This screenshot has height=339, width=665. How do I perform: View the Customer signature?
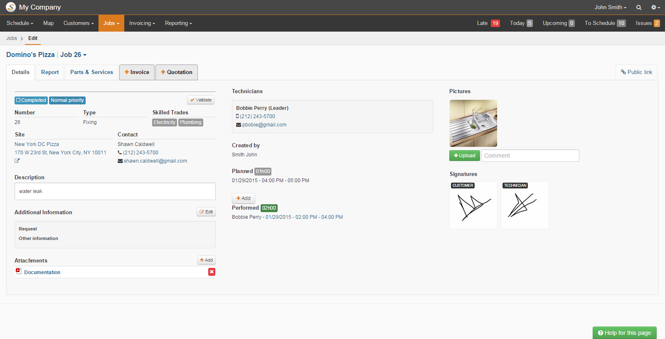(473, 205)
